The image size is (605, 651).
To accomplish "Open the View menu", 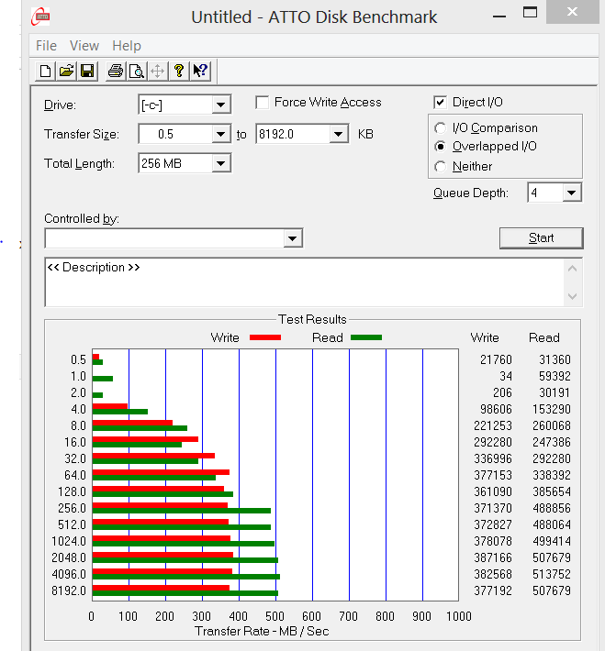I will [84, 46].
